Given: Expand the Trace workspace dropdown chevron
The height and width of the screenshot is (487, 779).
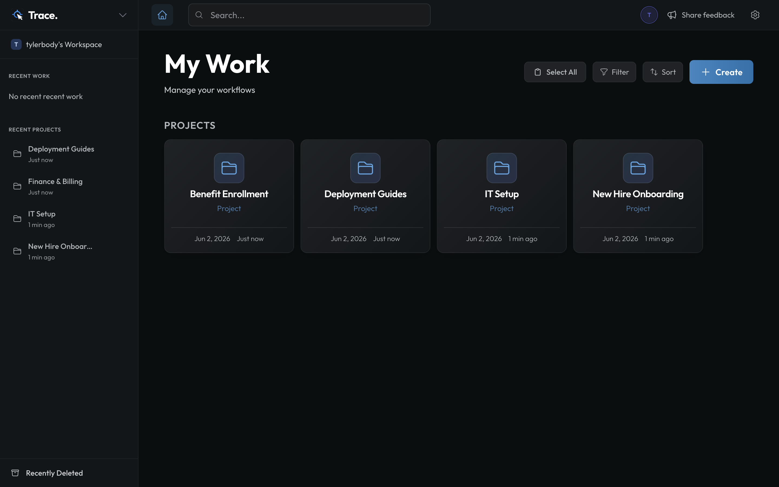Looking at the screenshot, I should pos(123,15).
